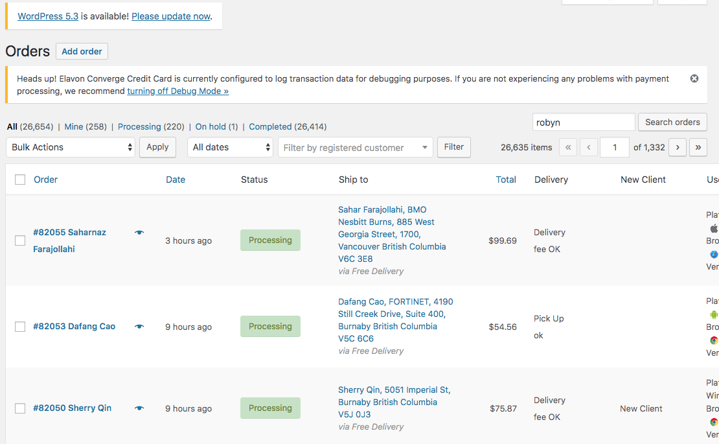Open the Bulk Actions dropdown
Image resolution: width=719 pixels, height=444 pixels.
71,147
